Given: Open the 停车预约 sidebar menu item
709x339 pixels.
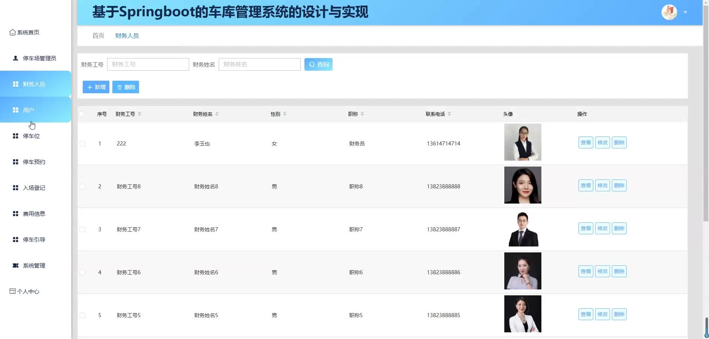Looking at the screenshot, I should 34,162.
